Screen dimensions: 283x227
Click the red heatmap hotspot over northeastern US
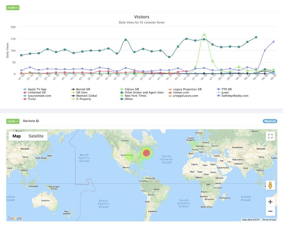point(146,153)
